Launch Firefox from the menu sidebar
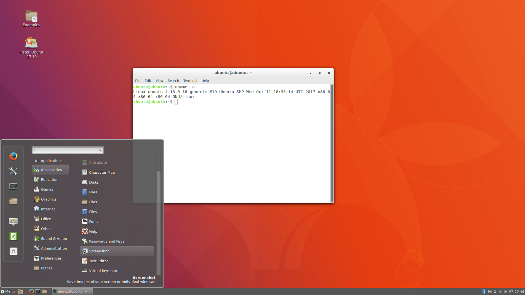 [x=13, y=156]
